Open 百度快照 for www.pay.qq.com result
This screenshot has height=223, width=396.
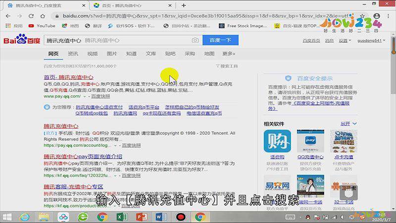(x=100, y=96)
